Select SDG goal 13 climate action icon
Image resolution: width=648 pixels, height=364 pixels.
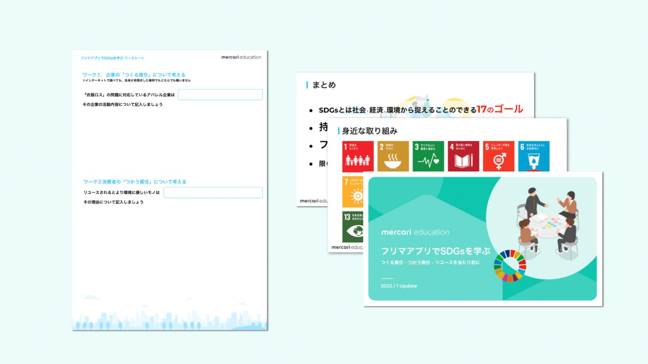[353, 227]
